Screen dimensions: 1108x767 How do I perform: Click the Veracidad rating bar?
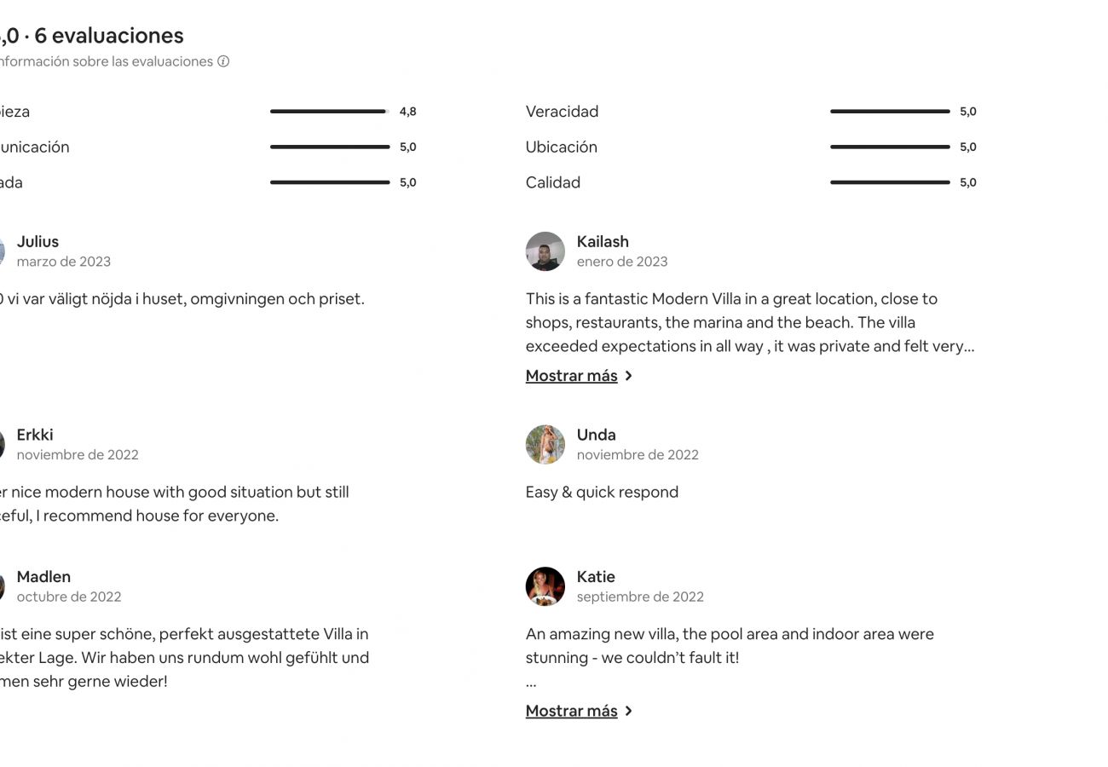pos(890,112)
